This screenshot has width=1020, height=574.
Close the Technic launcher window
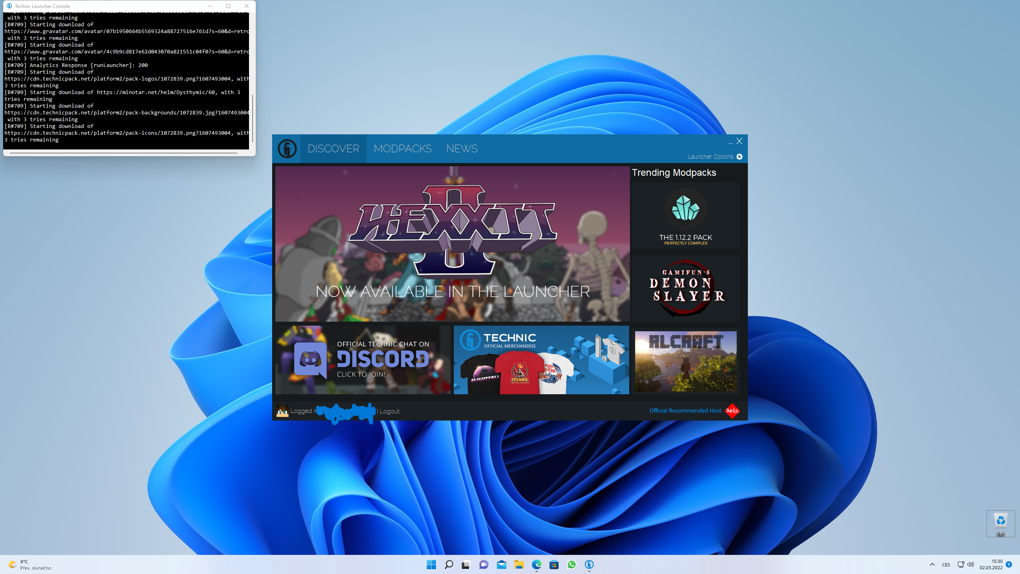point(739,141)
